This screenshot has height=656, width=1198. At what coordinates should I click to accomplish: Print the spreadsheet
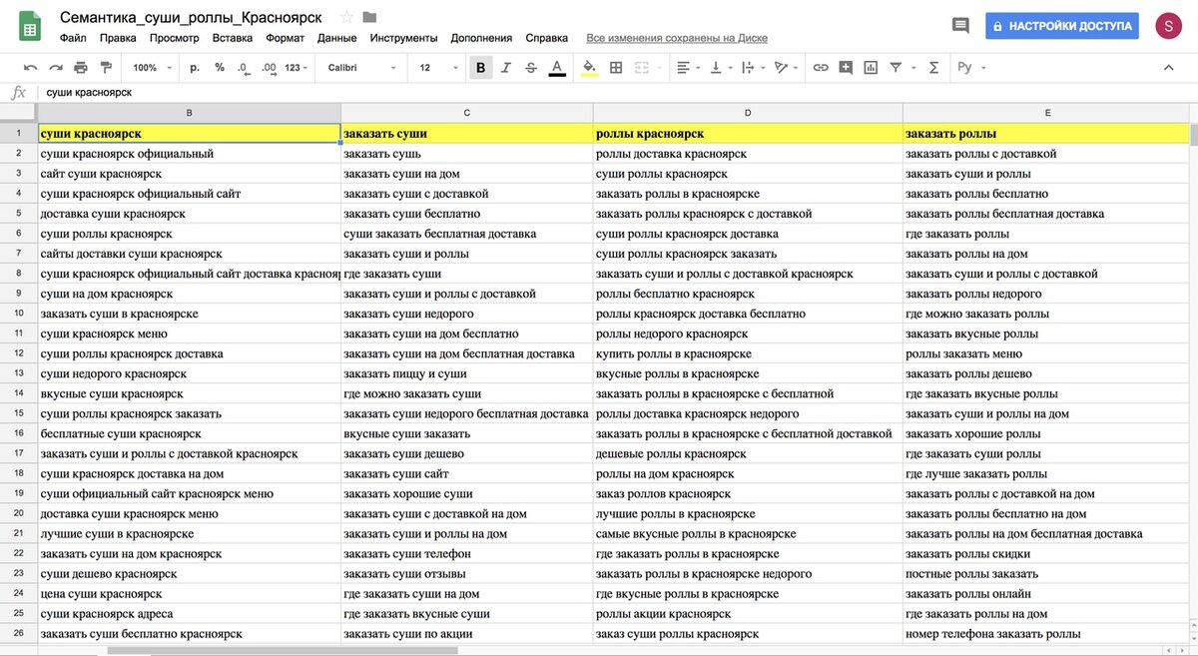81,68
